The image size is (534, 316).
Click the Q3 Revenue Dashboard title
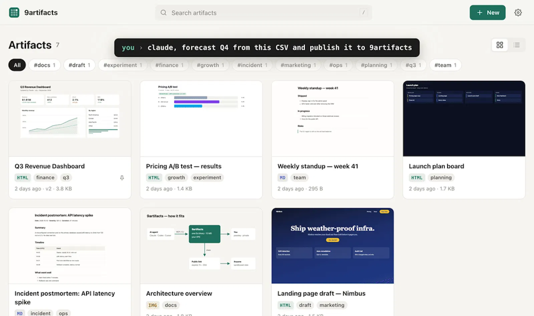tap(50, 166)
